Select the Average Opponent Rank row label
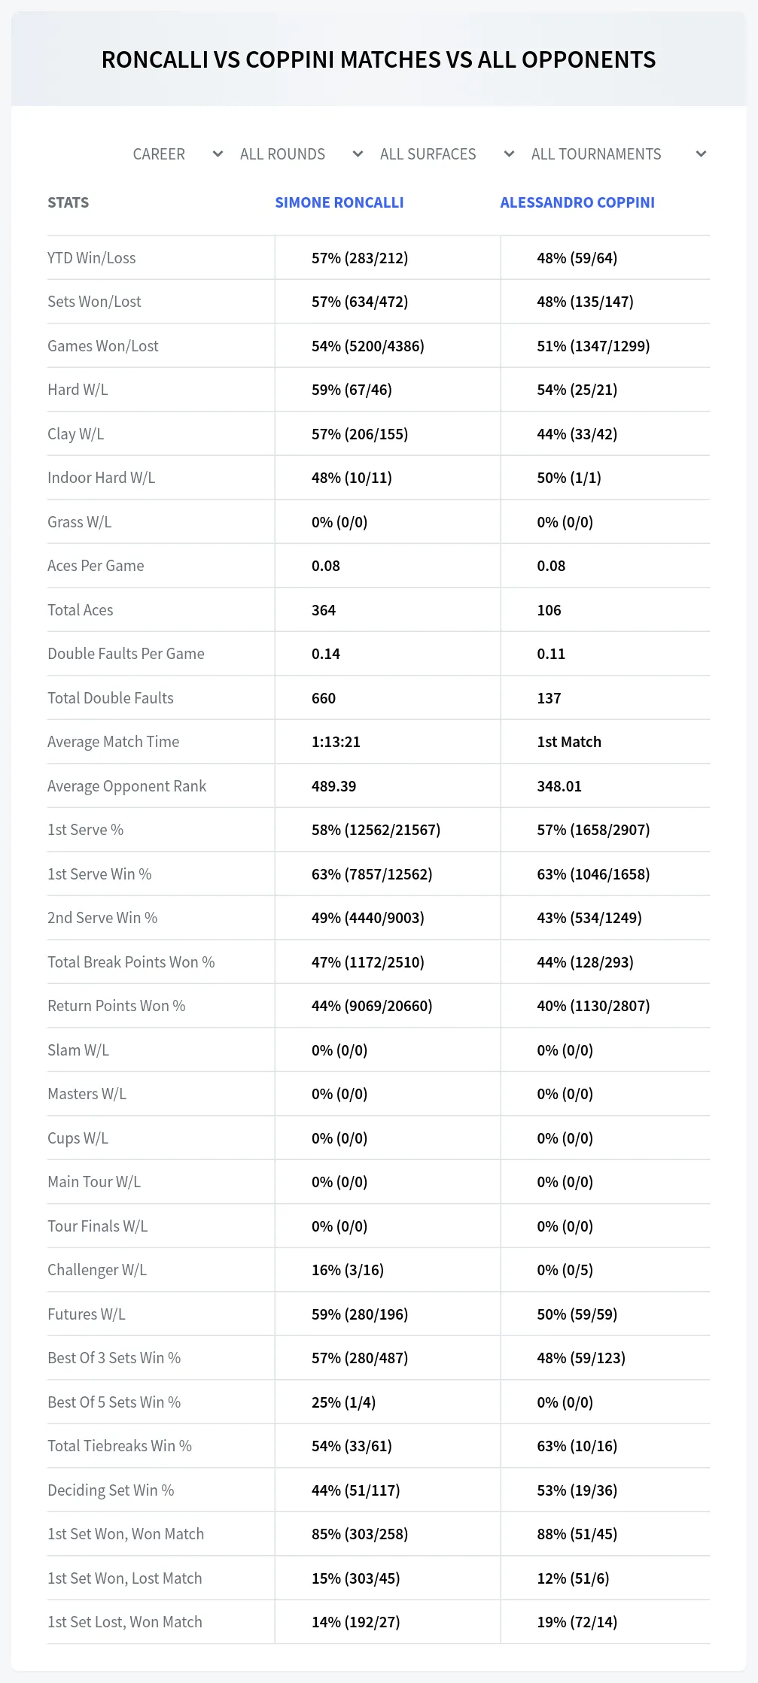The height and width of the screenshot is (1683, 758). 126,786
